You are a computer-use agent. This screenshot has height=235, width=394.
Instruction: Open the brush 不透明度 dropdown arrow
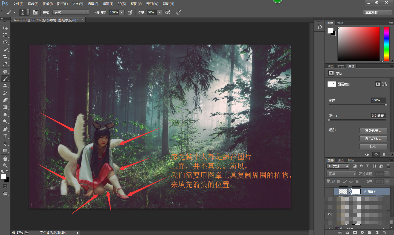coord(122,12)
